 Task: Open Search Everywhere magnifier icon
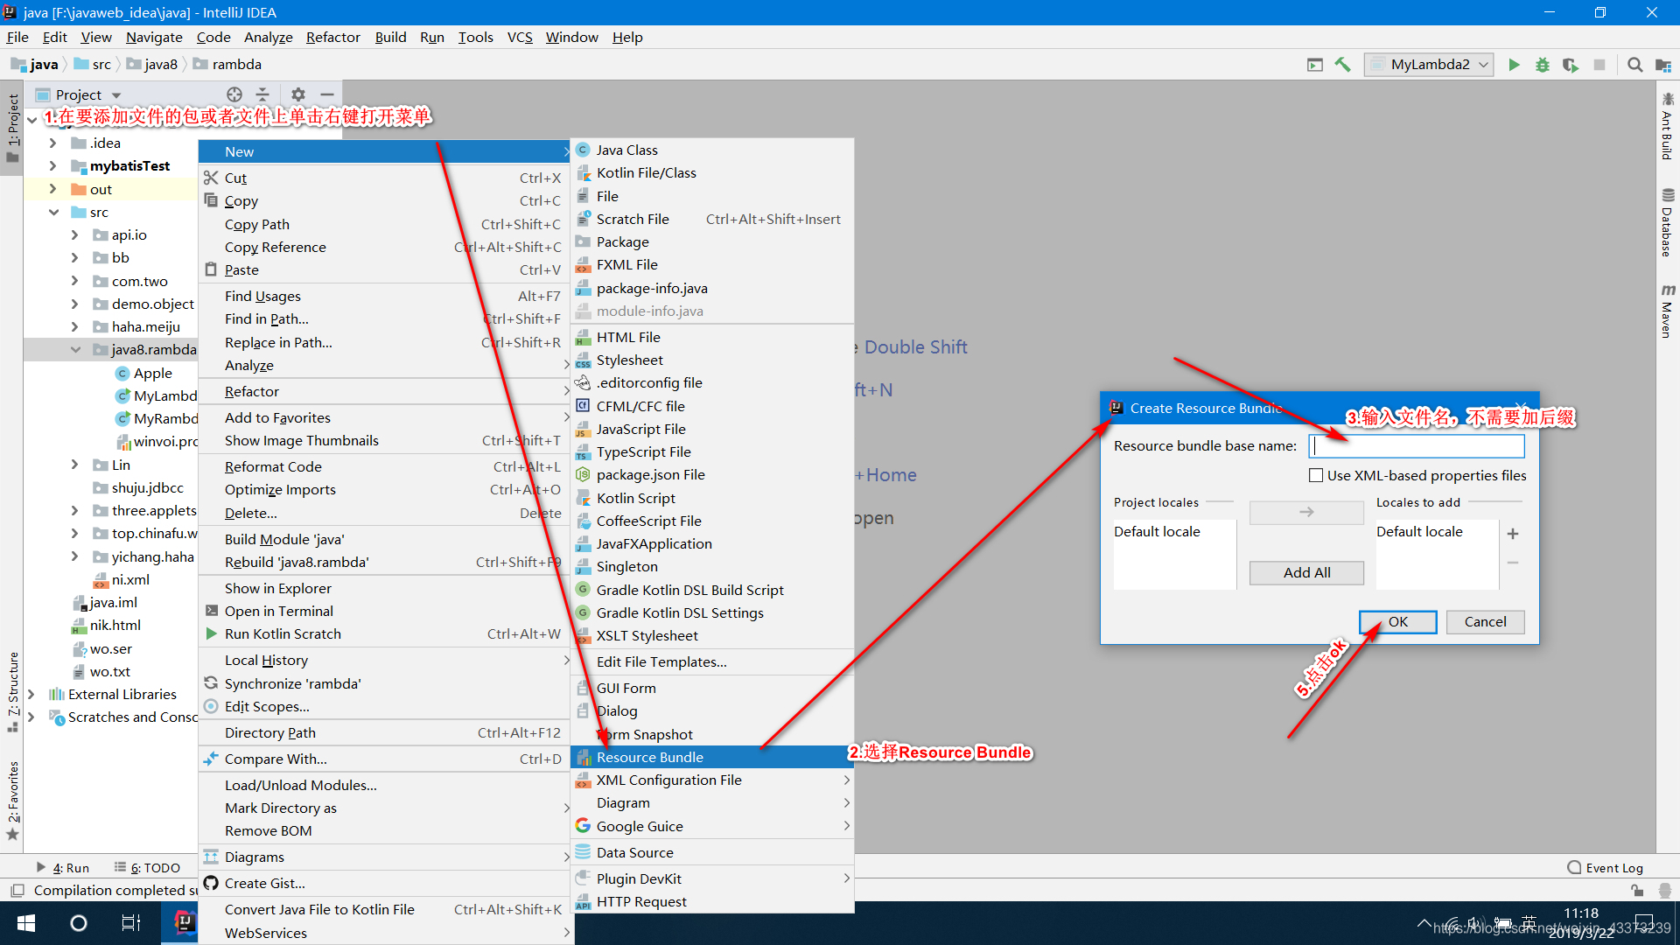point(1634,65)
